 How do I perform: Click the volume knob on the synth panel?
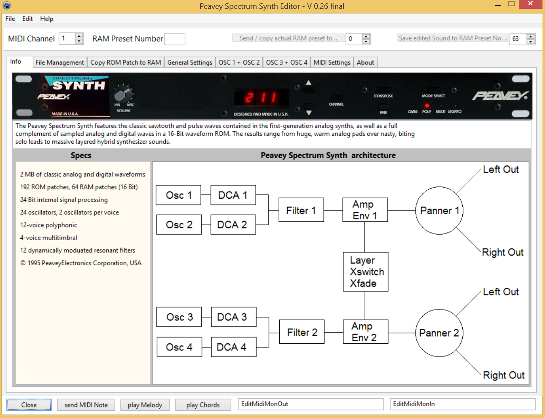123,94
